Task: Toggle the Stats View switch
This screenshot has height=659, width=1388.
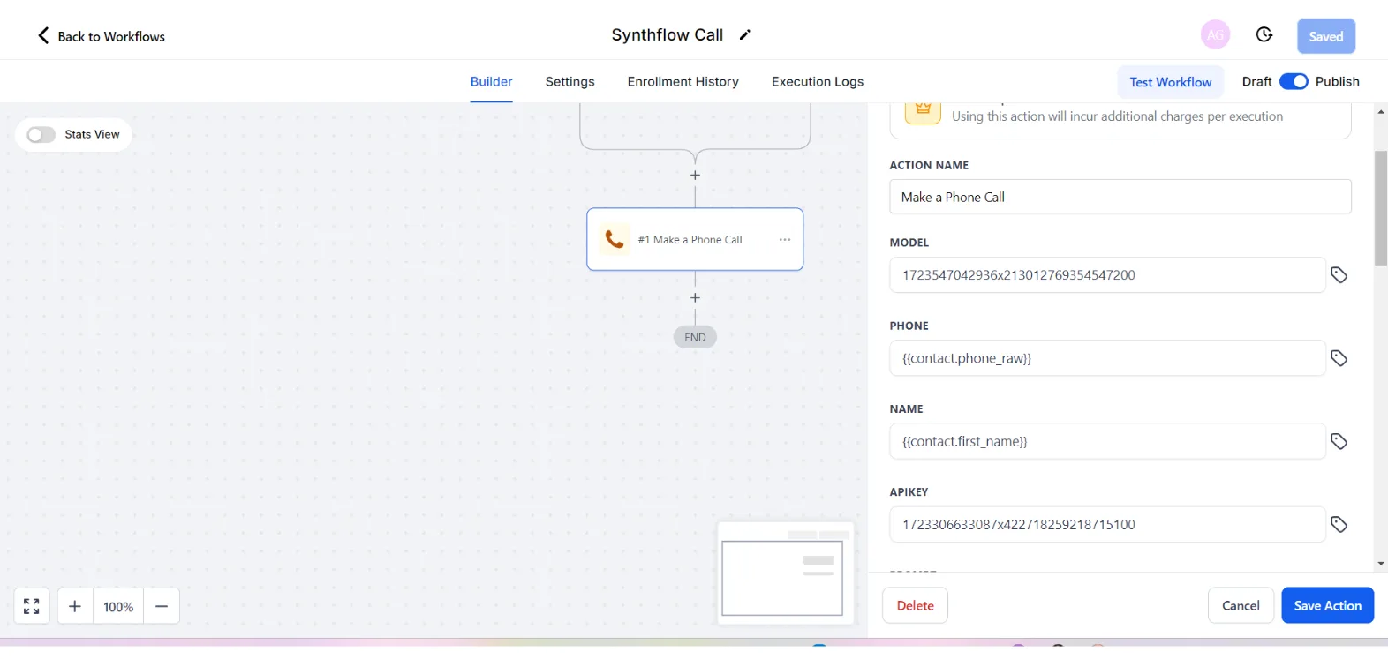Action: tap(41, 134)
